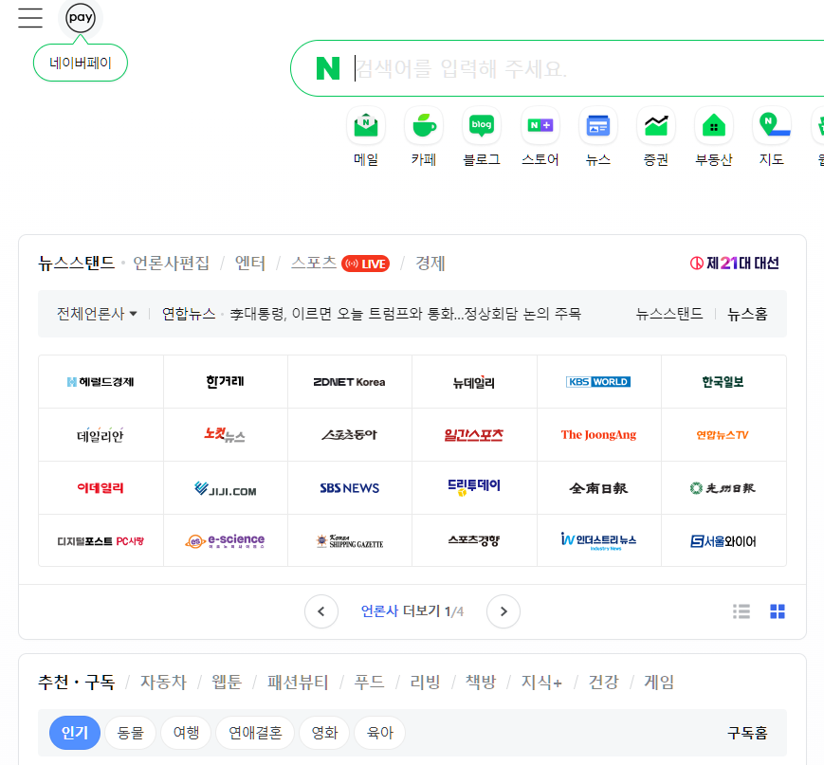
Task: Click the red LIVE badge
Action: (365, 264)
